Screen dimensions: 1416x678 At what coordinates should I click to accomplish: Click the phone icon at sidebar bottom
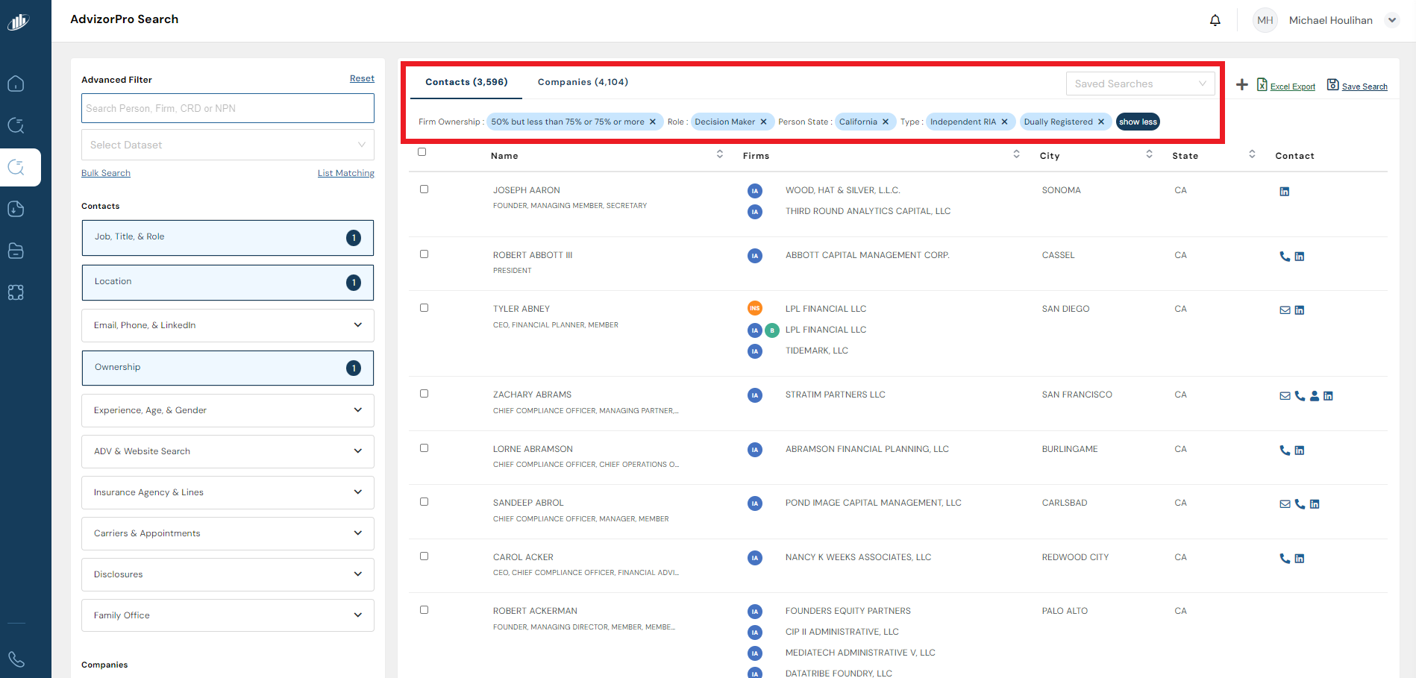(x=16, y=659)
